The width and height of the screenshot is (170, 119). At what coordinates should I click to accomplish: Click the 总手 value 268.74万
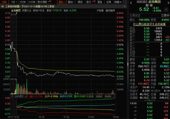coord(144,66)
